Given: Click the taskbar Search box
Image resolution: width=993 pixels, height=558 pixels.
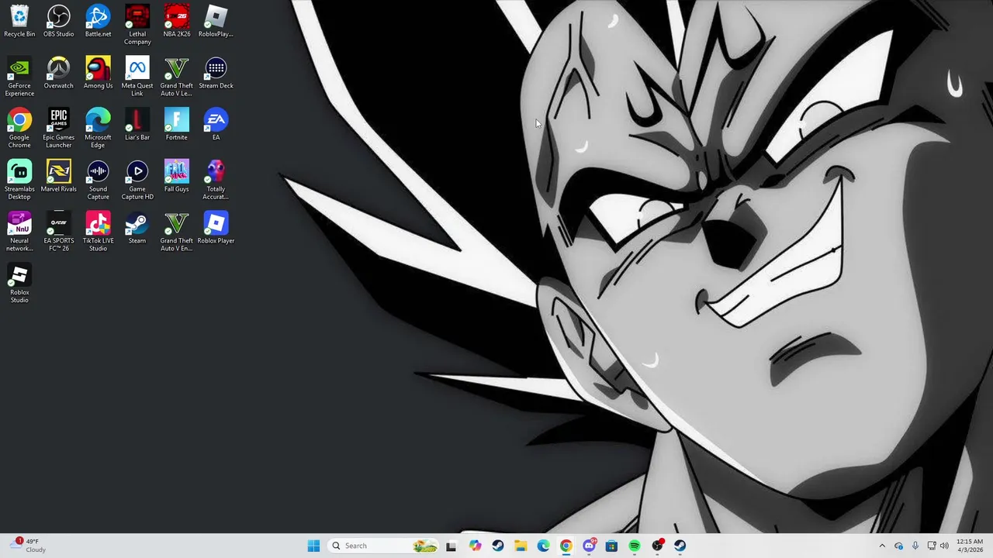Looking at the screenshot, I should tap(384, 546).
